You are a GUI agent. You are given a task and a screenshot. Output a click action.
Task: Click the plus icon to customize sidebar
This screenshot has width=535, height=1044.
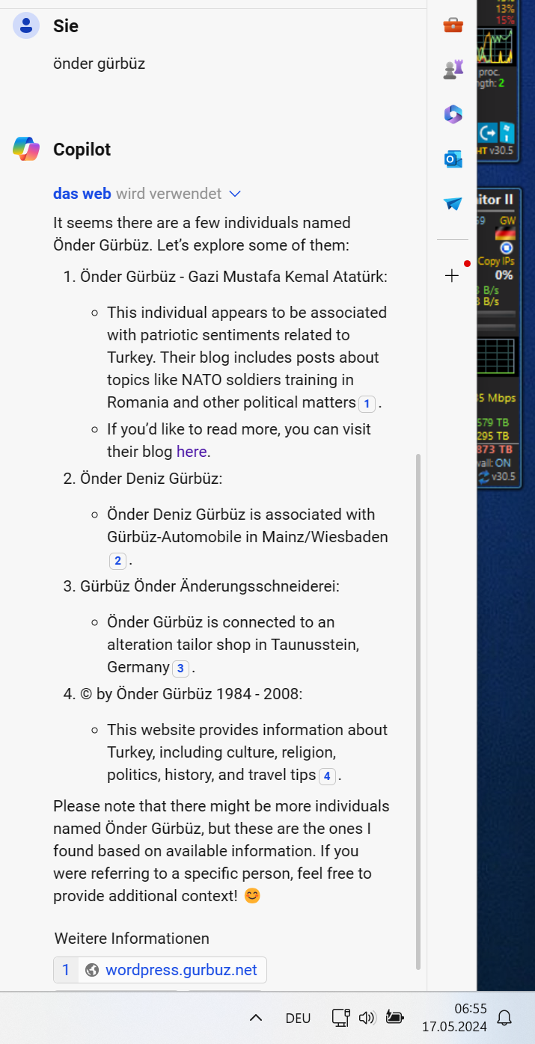(452, 275)
